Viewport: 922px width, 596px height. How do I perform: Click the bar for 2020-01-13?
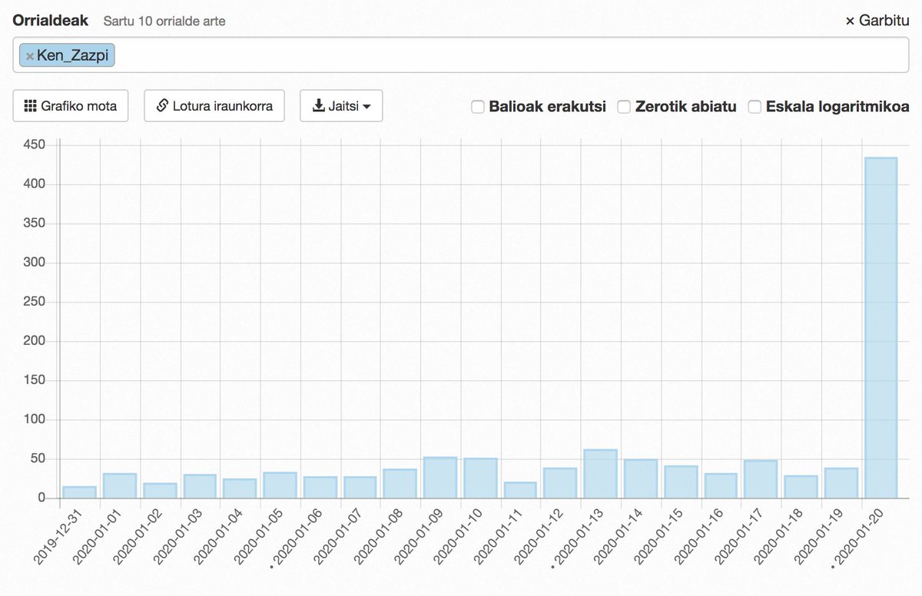click(x=600, y=474)
